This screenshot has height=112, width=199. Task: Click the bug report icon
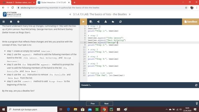point(11,22)
